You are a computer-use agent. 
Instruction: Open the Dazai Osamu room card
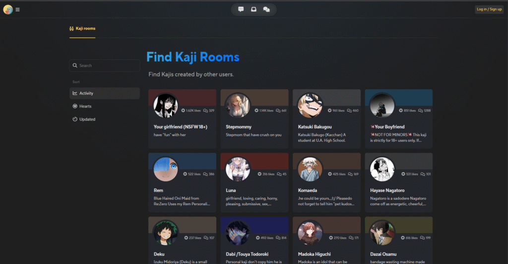click(398, 240)
